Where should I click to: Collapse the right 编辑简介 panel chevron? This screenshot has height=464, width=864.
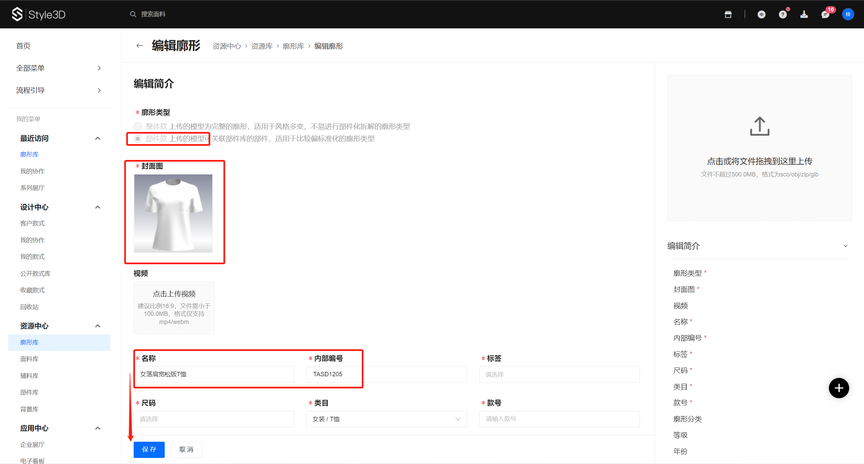point(845,246)
